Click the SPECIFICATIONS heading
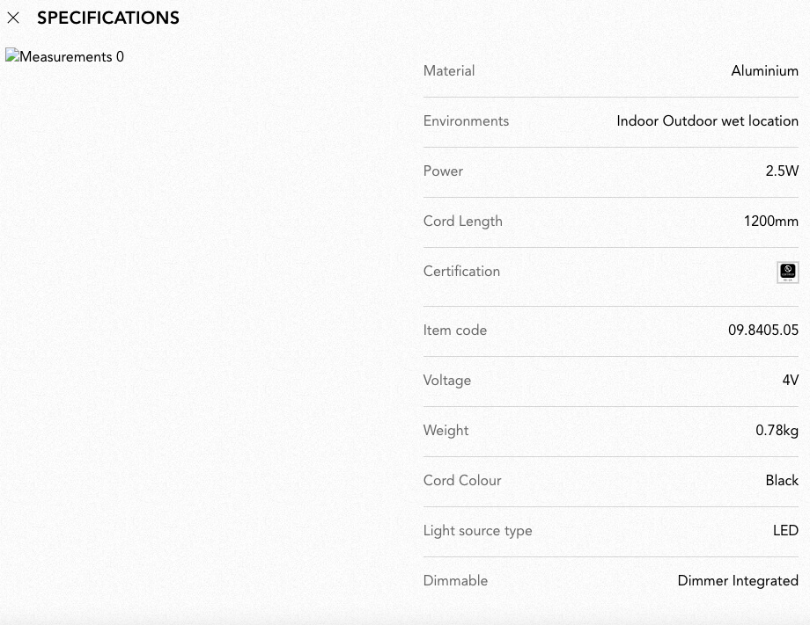 pyautogui.click(x=108, y=18)
